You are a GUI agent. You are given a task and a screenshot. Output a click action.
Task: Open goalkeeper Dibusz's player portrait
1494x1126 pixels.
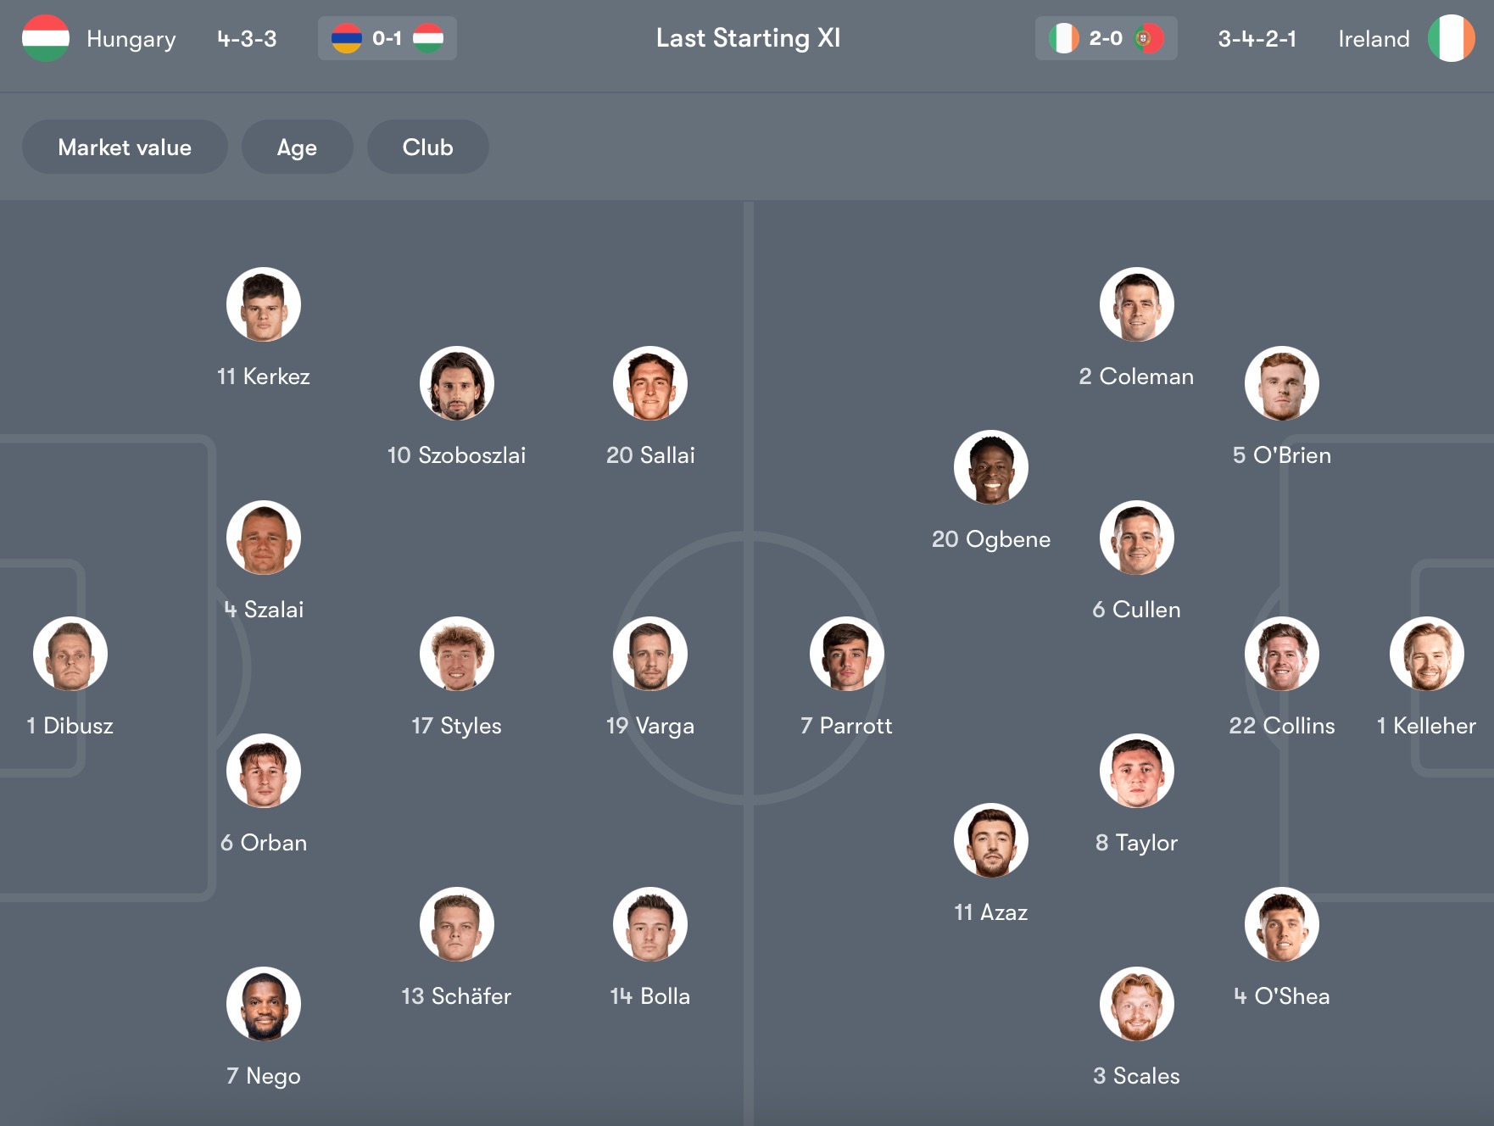[x=70, y=653]
